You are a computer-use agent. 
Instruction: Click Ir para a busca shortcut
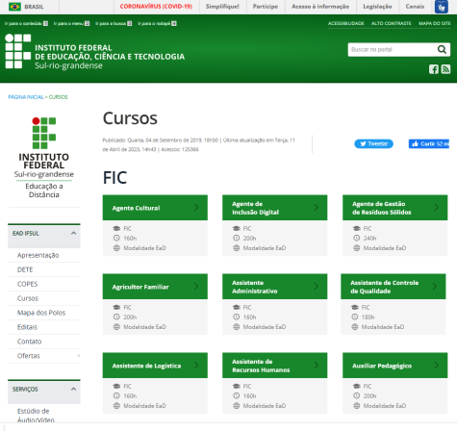[x=114, y=23]
